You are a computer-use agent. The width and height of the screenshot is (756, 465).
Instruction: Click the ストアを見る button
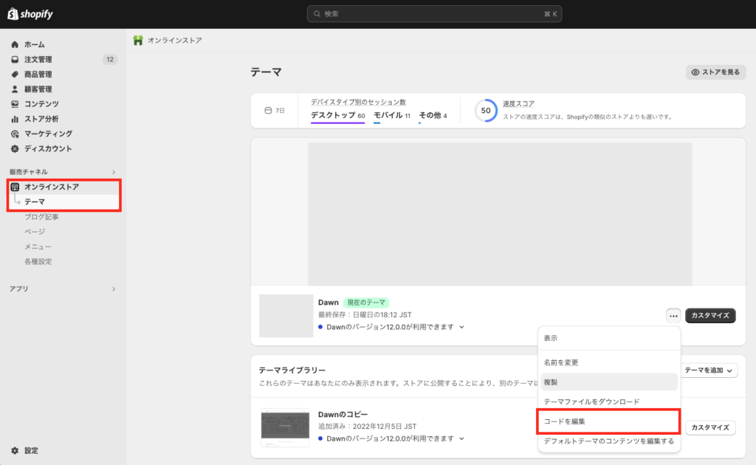[716, 72]
